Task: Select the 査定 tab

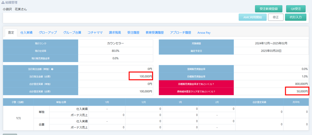Action: [11, 33]
